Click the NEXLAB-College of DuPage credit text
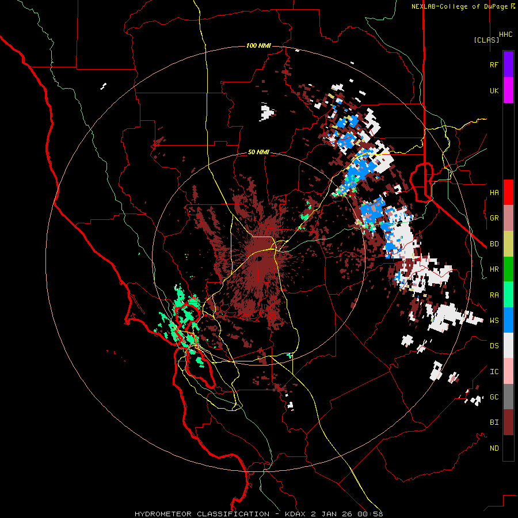 pos(463,6)
